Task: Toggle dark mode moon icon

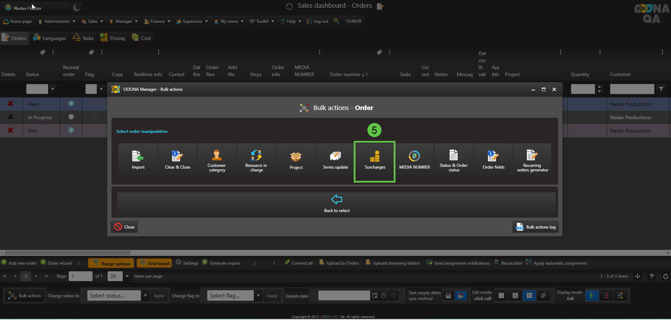Action: click(76, 7)
